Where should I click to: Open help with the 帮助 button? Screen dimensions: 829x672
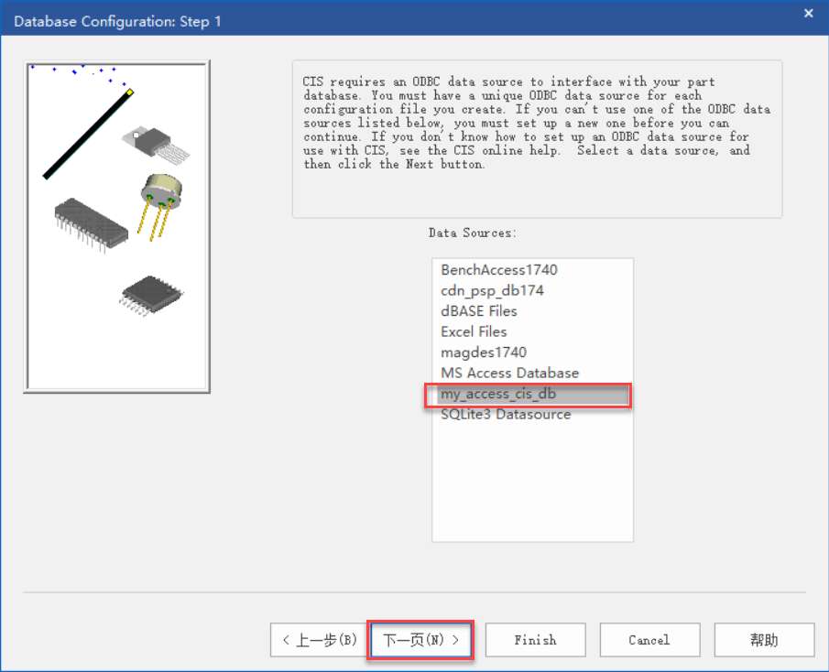point(764,640)
